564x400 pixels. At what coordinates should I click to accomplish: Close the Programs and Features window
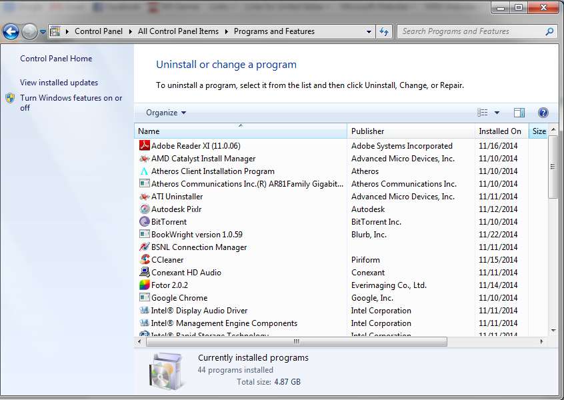click(x=543, y=7)
